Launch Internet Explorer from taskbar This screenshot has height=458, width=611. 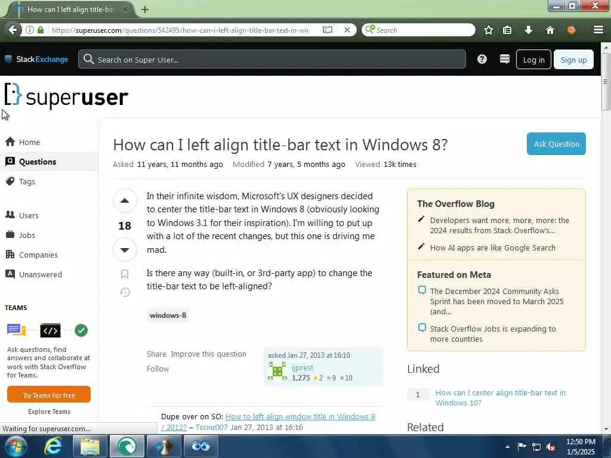pos(53,446)
